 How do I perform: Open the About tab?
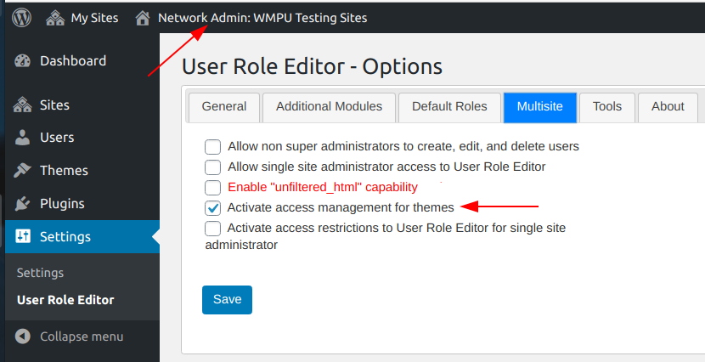[668, 107]
